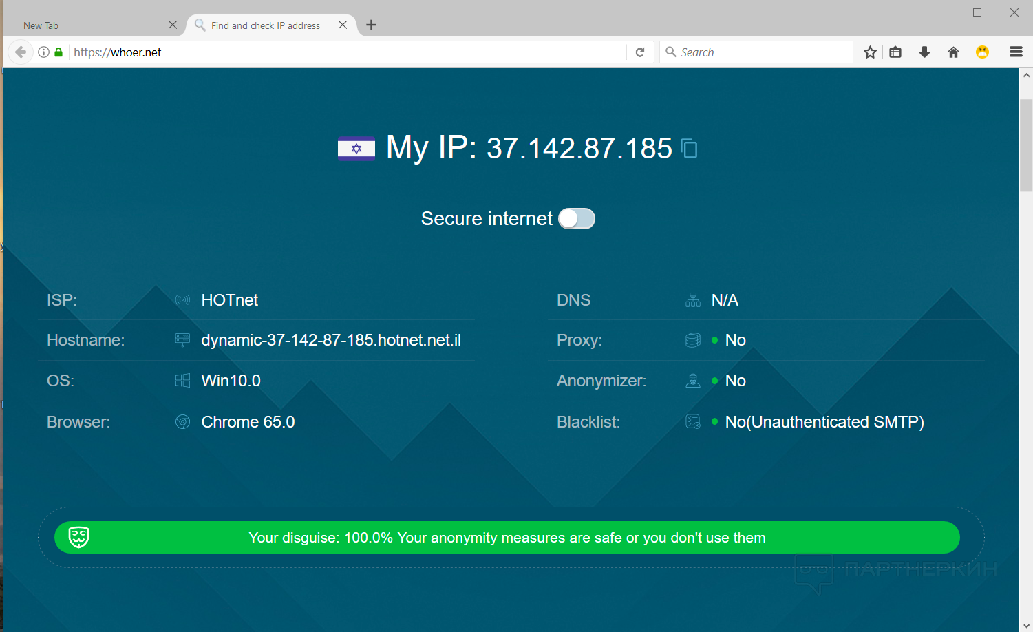Click the page's vertical scrollbar thumb
This screenshot has width=1033, height=632.
[x=1026, y=145]
